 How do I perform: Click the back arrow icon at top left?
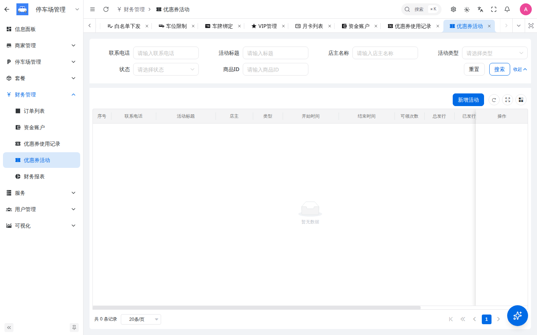[7, 9]
